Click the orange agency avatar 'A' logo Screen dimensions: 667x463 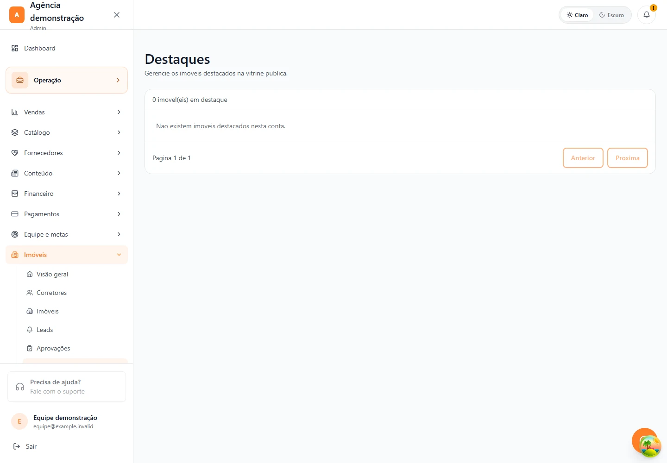[x=17, y=15]
